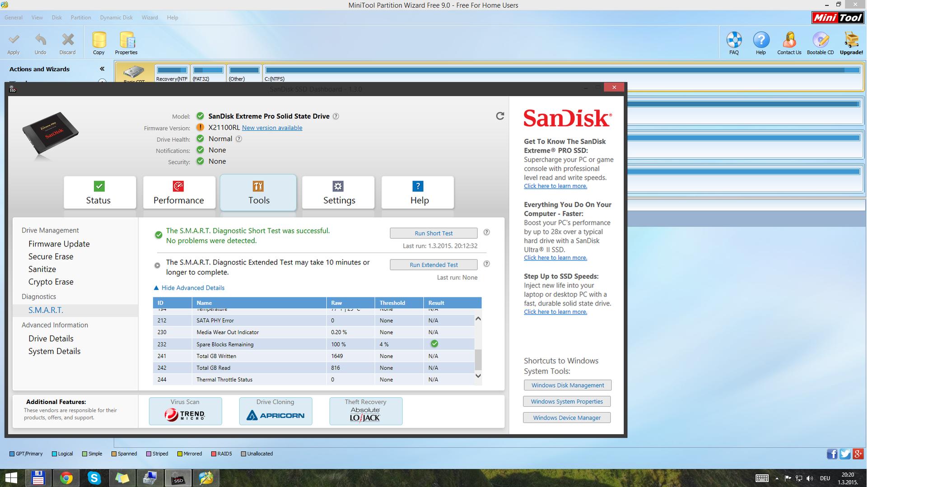The image size is (947, 487).
Task: Click Run Short Test button
Action: [434, 233]
